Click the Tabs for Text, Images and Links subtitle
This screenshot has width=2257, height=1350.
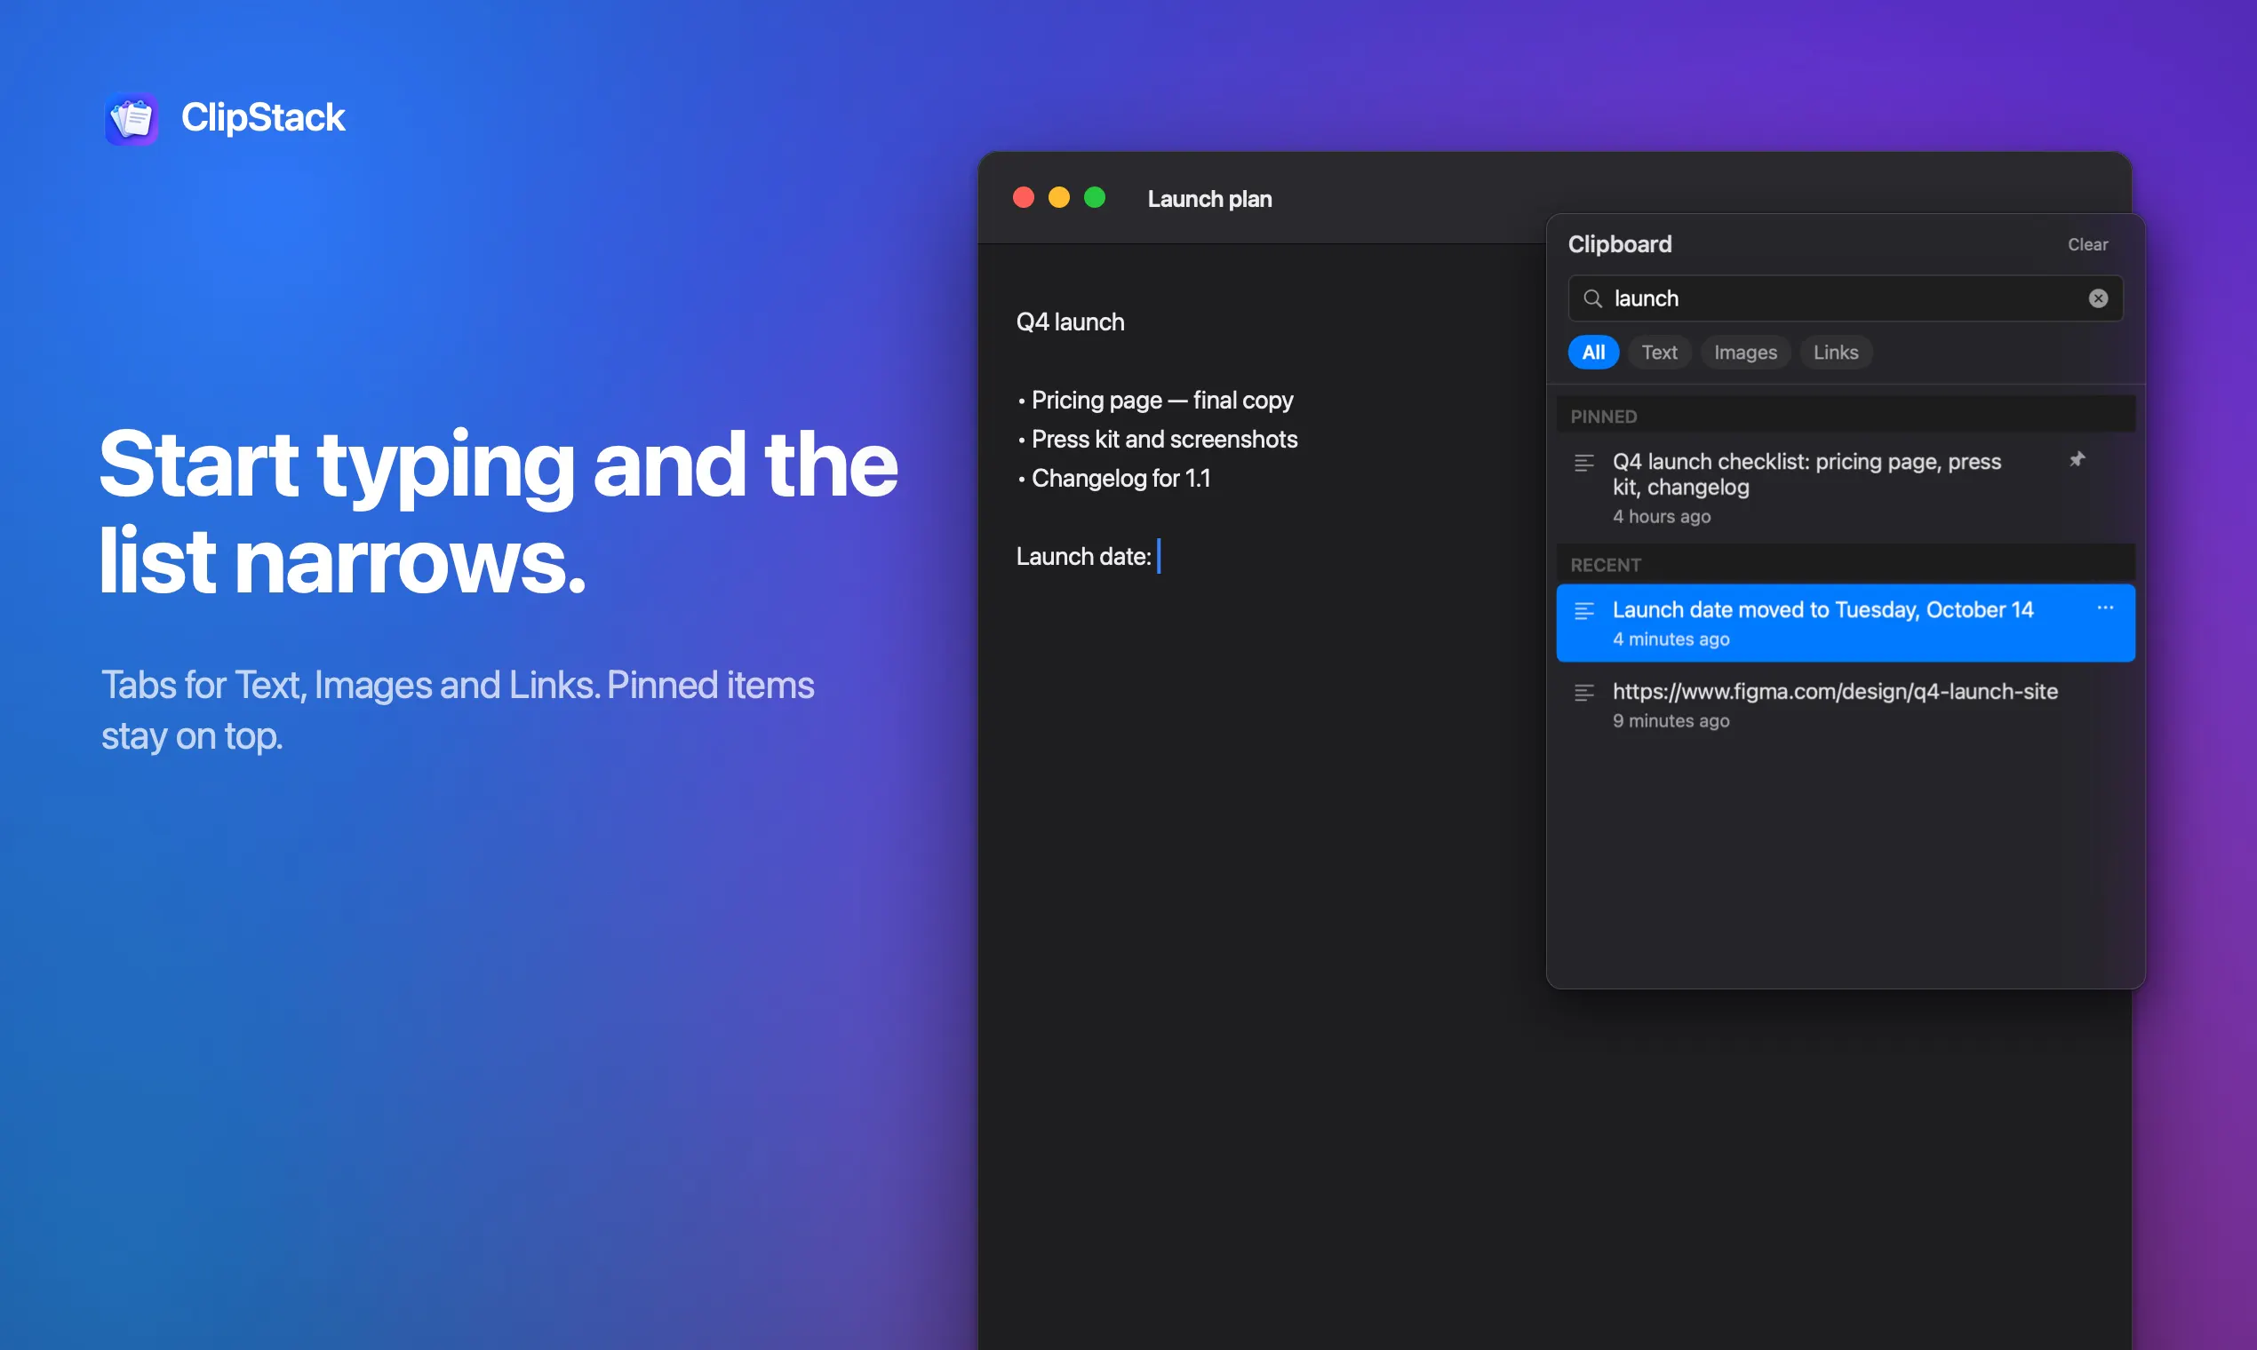[x=457, y=711]
